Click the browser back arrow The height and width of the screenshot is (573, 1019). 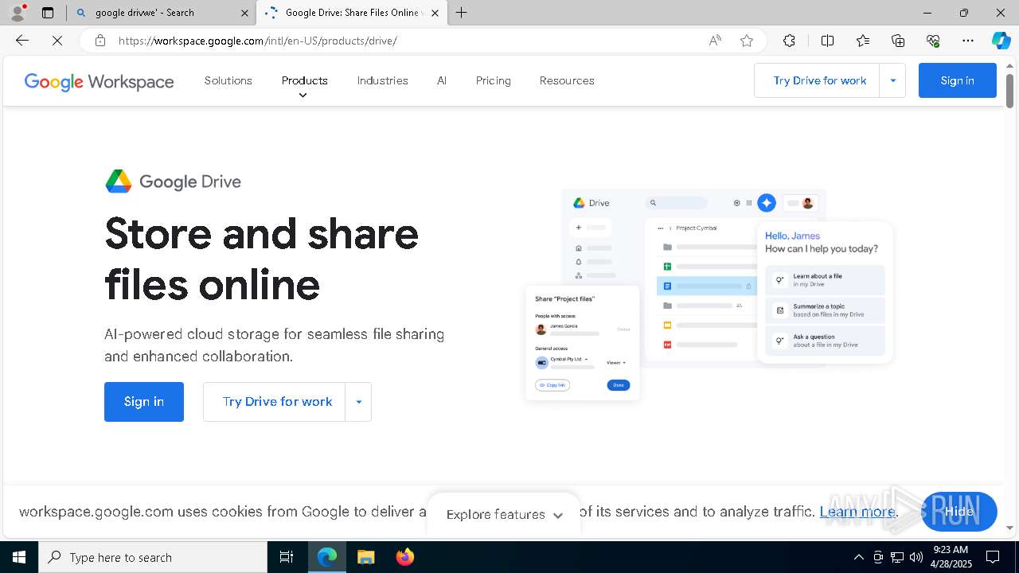22,41
